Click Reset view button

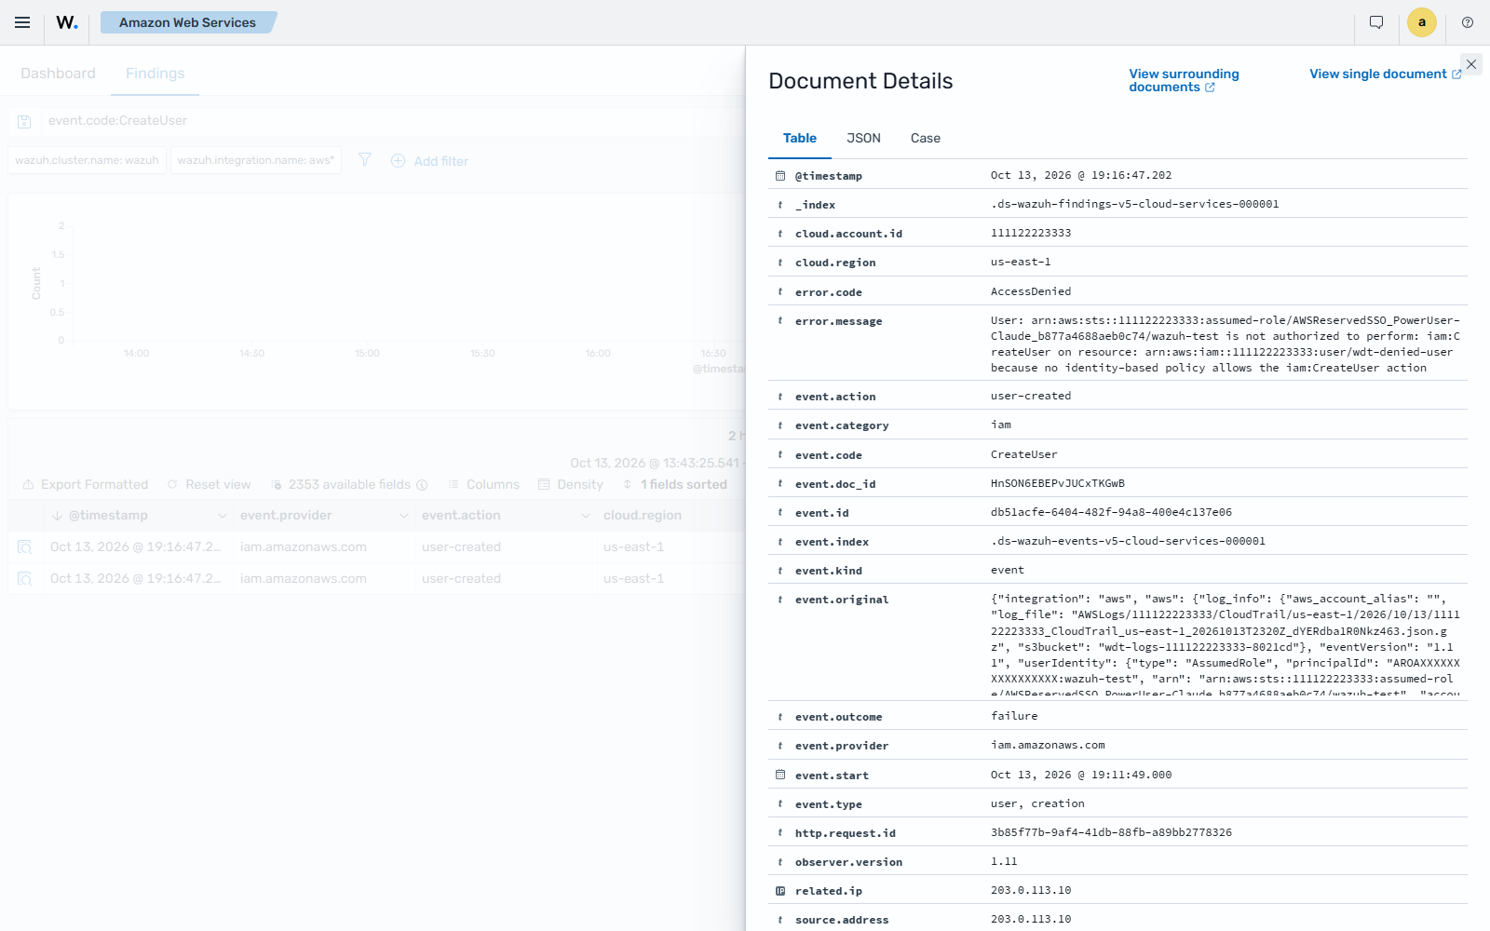point(209,485)
